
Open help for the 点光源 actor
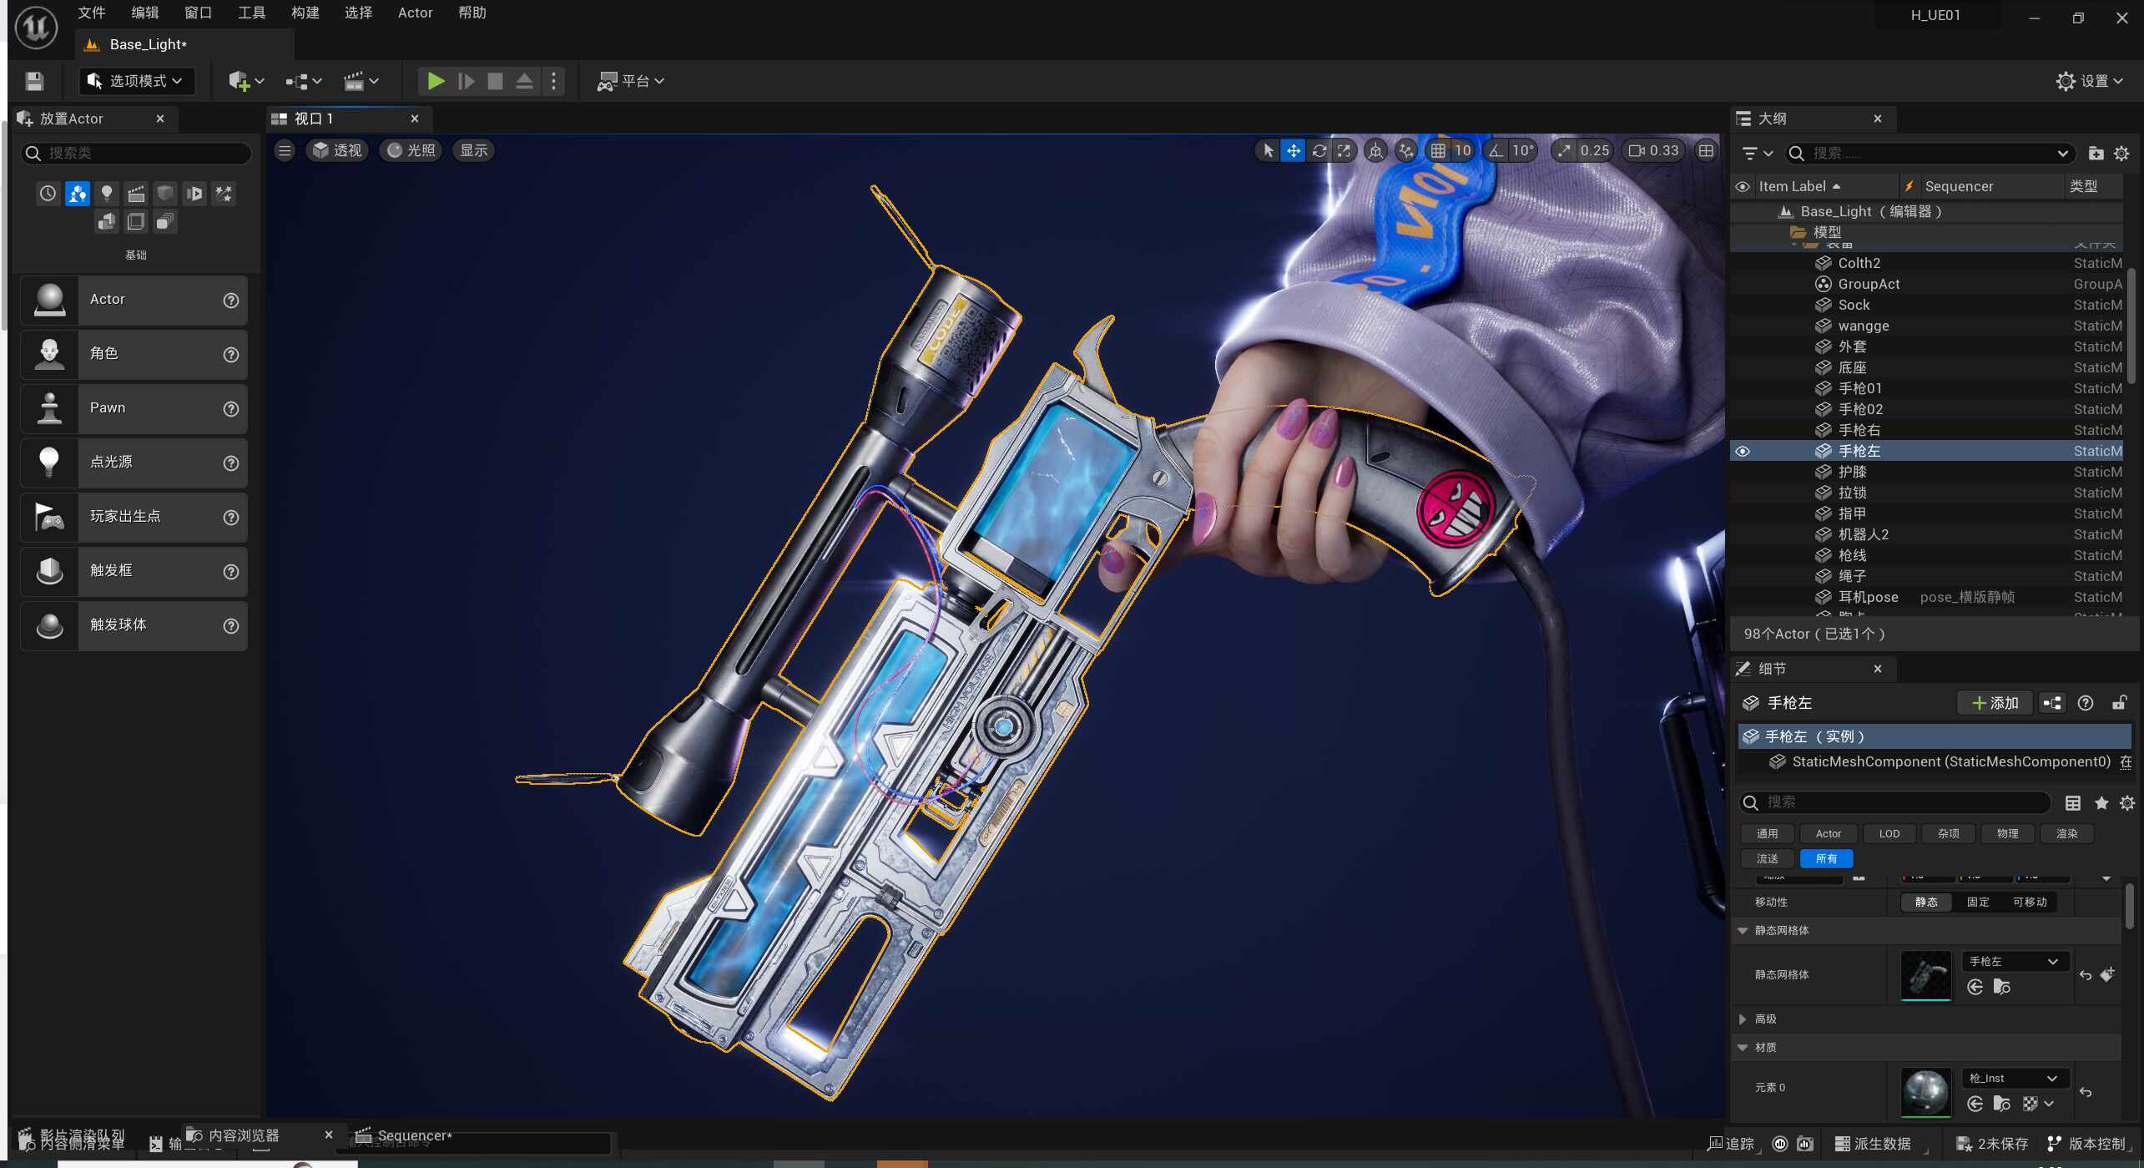231,463
